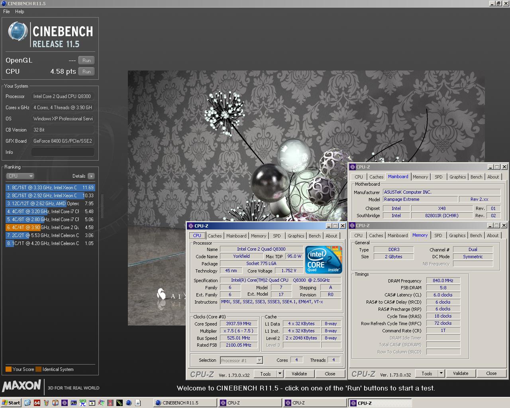
Task: Click the Intel Core 2 Quad logo in CPU-Z
Action: pyautogui.click(x=324, y=260)
